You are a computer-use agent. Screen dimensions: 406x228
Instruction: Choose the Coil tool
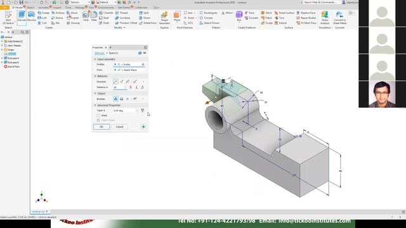43,23
